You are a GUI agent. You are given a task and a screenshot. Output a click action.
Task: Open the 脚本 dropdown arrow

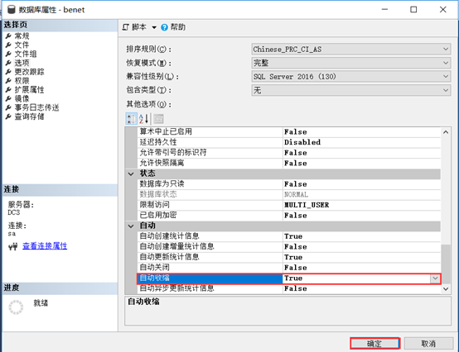(154, 27)
